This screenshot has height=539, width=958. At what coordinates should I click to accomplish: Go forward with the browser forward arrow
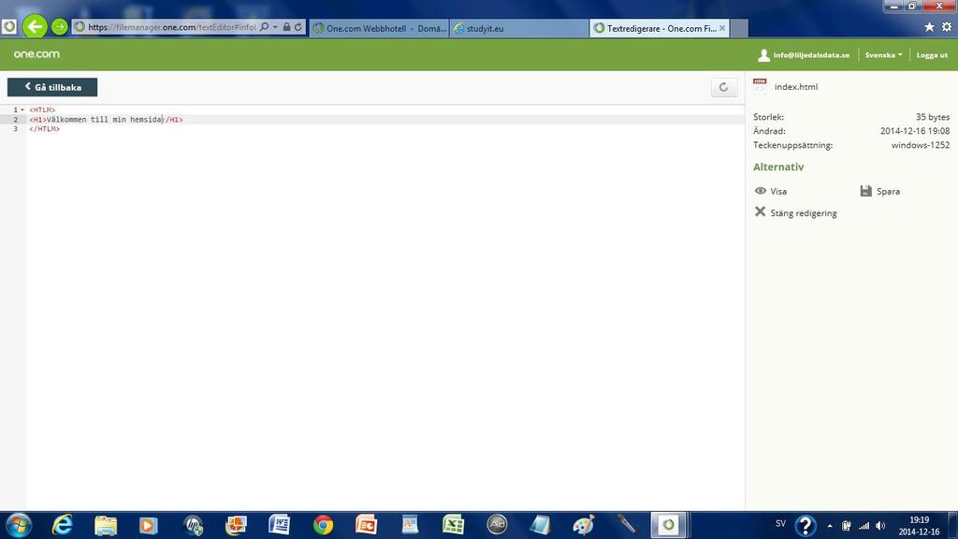59,27
